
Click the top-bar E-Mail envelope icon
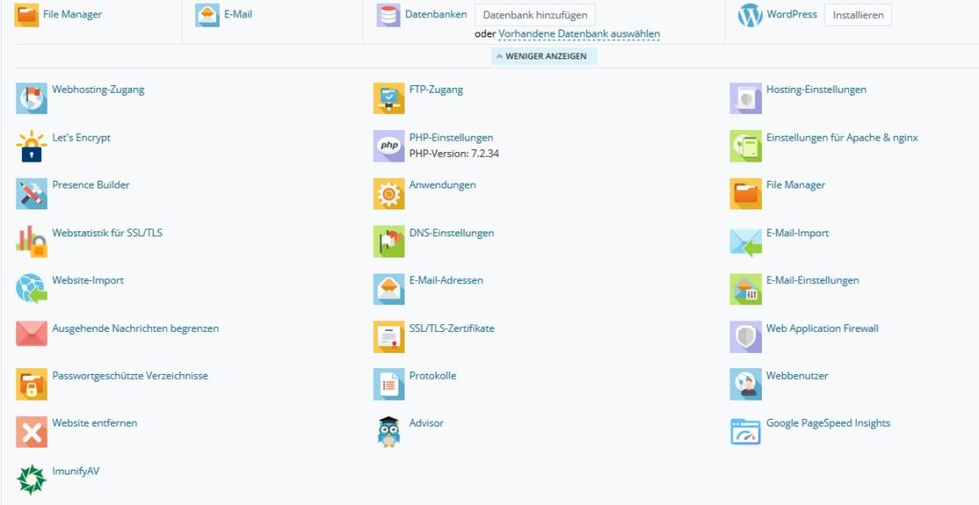[x=207, y=14]
